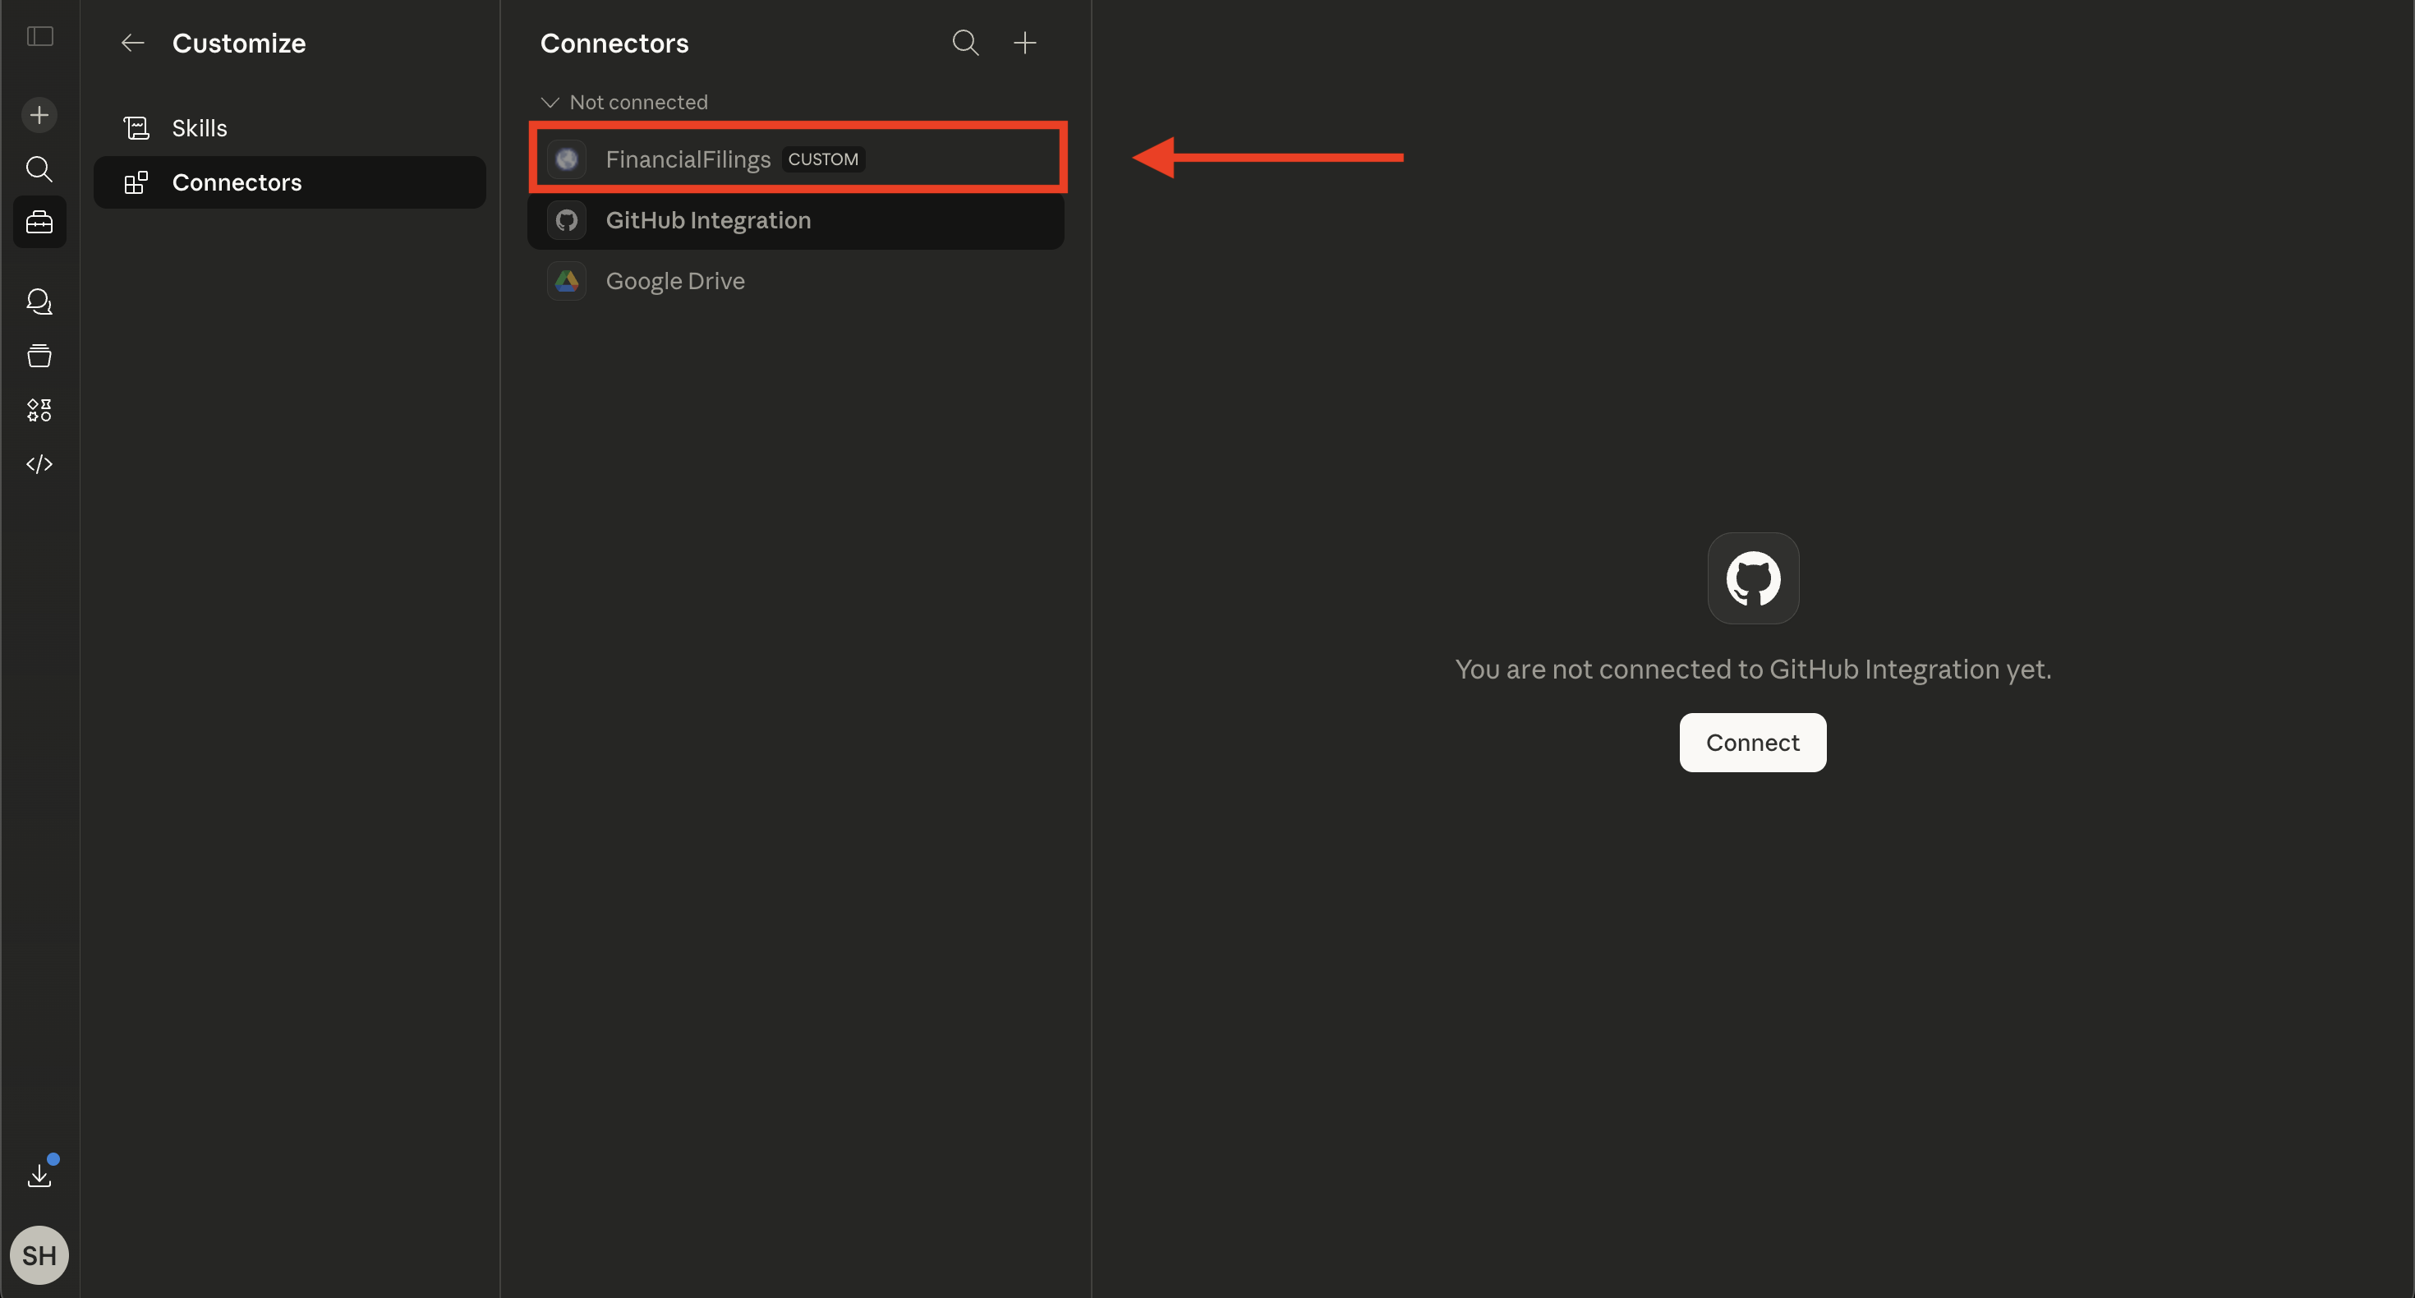Click the Google Drive logo icon
Screen dimensions: 2415x1298
click(566, 281)
